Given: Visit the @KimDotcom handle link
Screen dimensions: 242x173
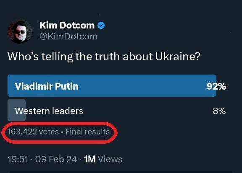Looking at the screenshot, I should coord(68,36).
